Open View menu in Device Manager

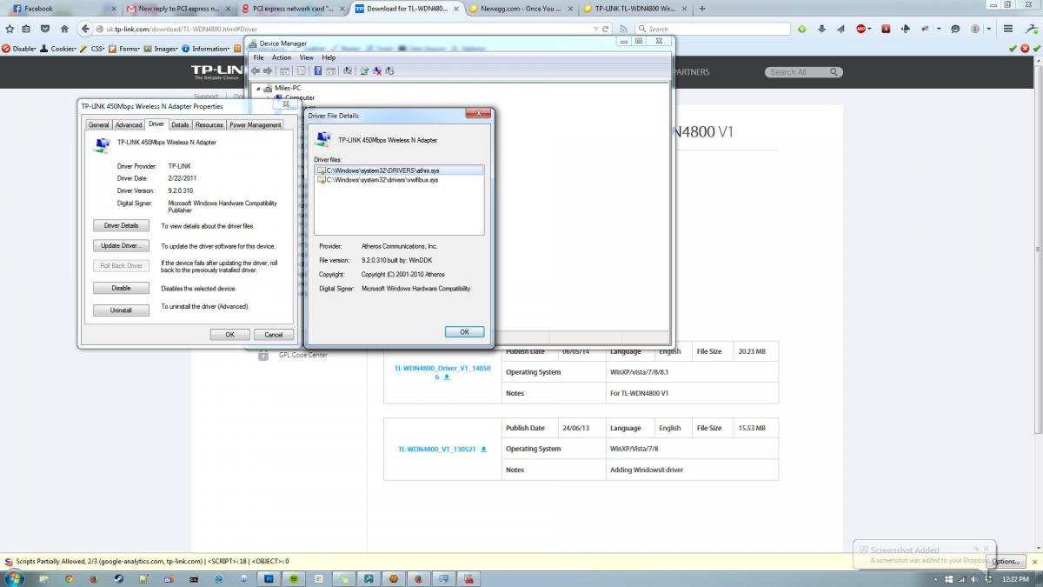[307, 57]
